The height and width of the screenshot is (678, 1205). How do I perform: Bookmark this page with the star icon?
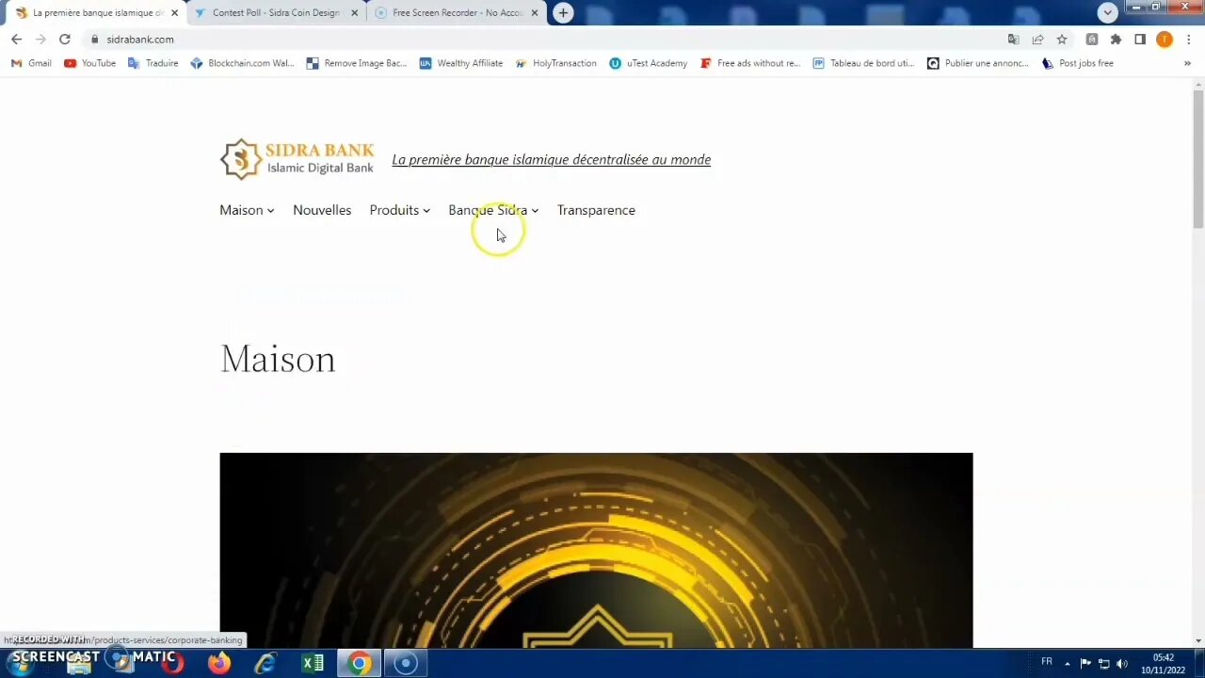(1062, 40)
